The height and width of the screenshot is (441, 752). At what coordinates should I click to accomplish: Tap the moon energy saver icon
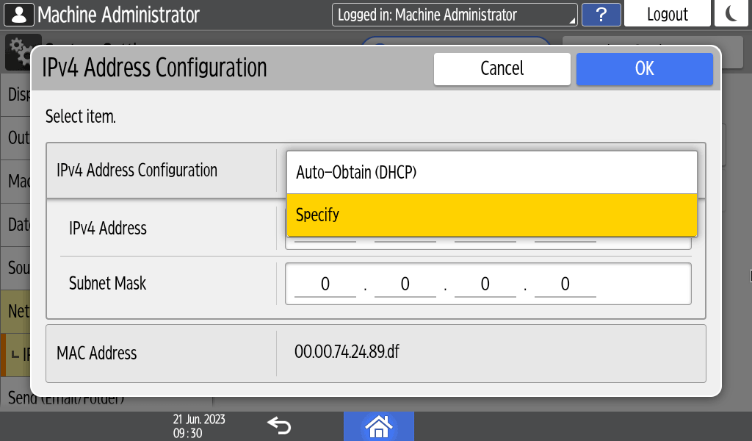point(732,15)
